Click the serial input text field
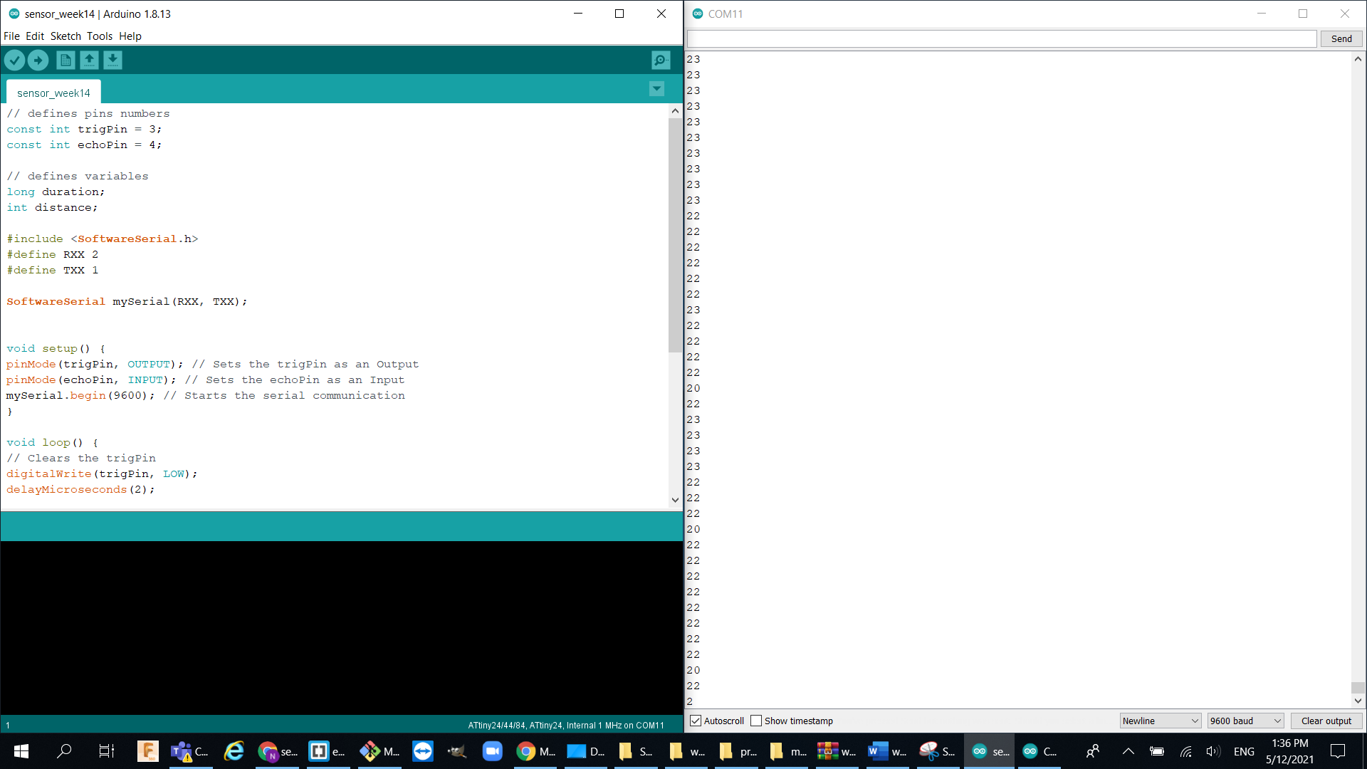 coord(1002,38)
